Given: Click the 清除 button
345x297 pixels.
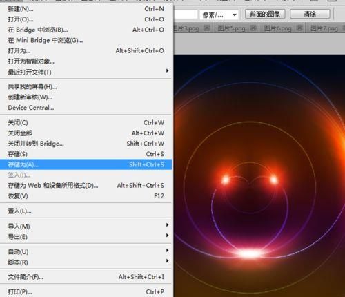Looking at the screenshot, I should [310, 15].
